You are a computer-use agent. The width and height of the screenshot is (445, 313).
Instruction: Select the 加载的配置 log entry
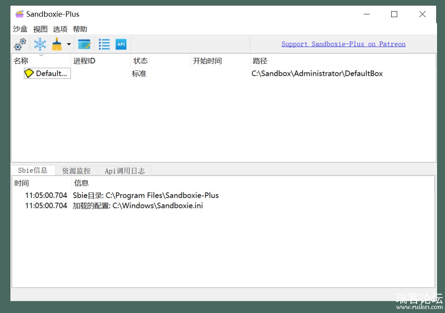(x=223, y=205)
